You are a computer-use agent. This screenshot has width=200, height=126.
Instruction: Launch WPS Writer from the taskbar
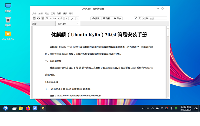[x=35, y=108]
